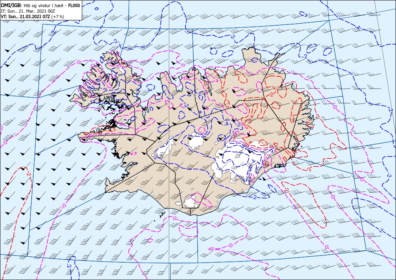Viewport: 396px width, 280px height.
Task: Click the '(+7 h)' forecast offset text
Action: pyautogui.click(x=57, y=17)
